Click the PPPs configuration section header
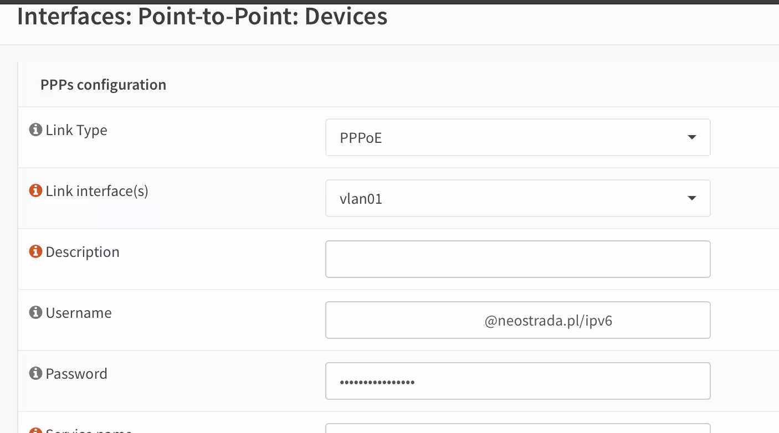The image size is (779, 433). click(x=103, y=85)
